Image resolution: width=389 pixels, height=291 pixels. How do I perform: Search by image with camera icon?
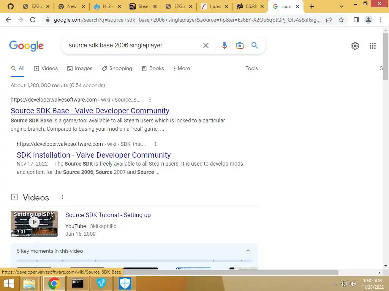point(239,45)
